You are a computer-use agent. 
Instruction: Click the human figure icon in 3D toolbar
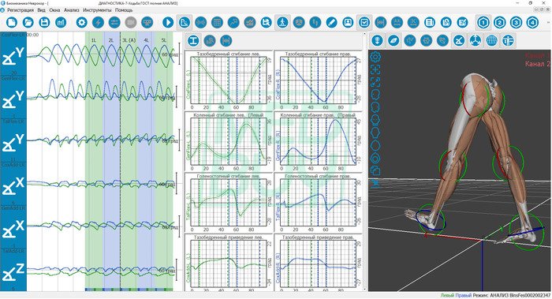pyautogui.click(x=508, y=41)
